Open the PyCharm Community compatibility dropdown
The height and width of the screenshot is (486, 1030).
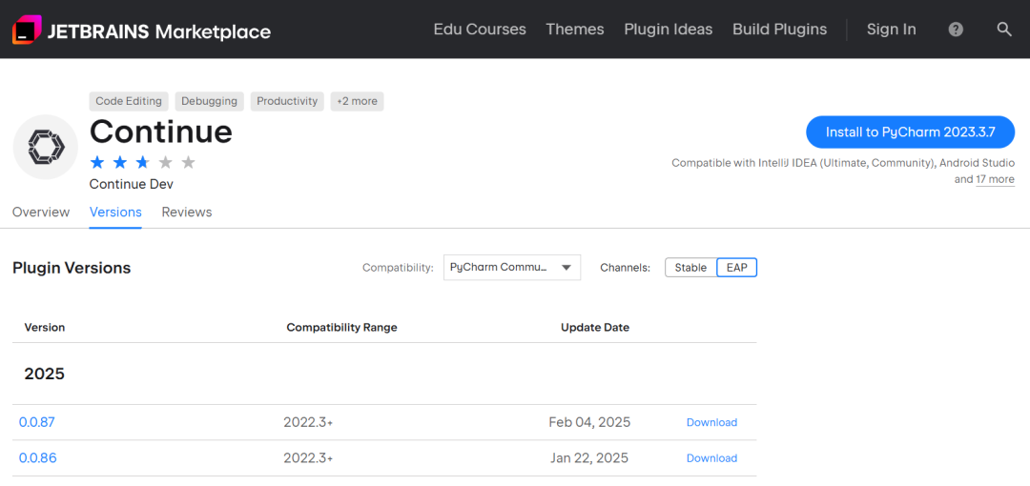511,268
